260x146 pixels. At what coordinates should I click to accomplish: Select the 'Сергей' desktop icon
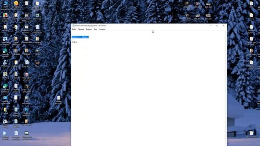(5, 111)
